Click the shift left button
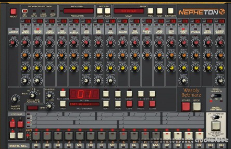The image size is (231, 149). pos(141,94)
